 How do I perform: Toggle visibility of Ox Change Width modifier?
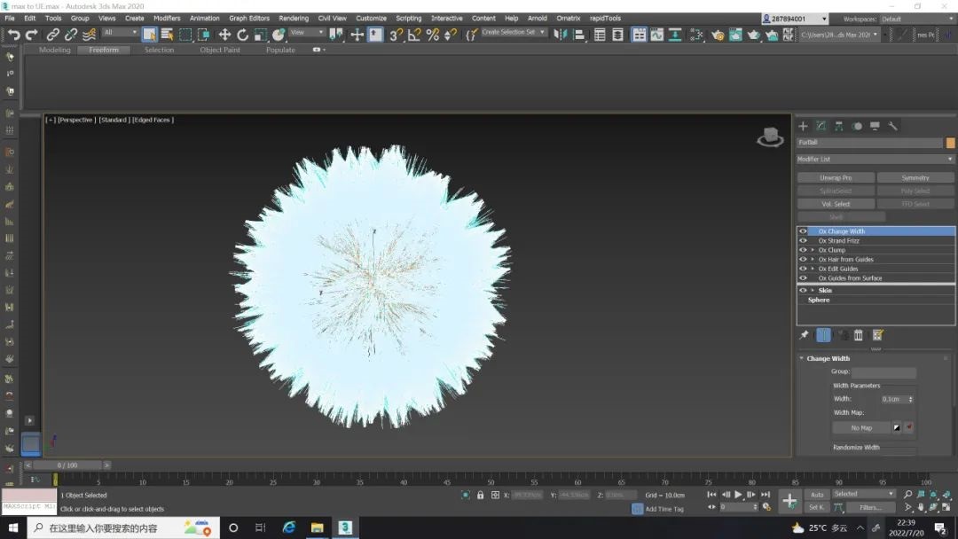coord(803,231)
